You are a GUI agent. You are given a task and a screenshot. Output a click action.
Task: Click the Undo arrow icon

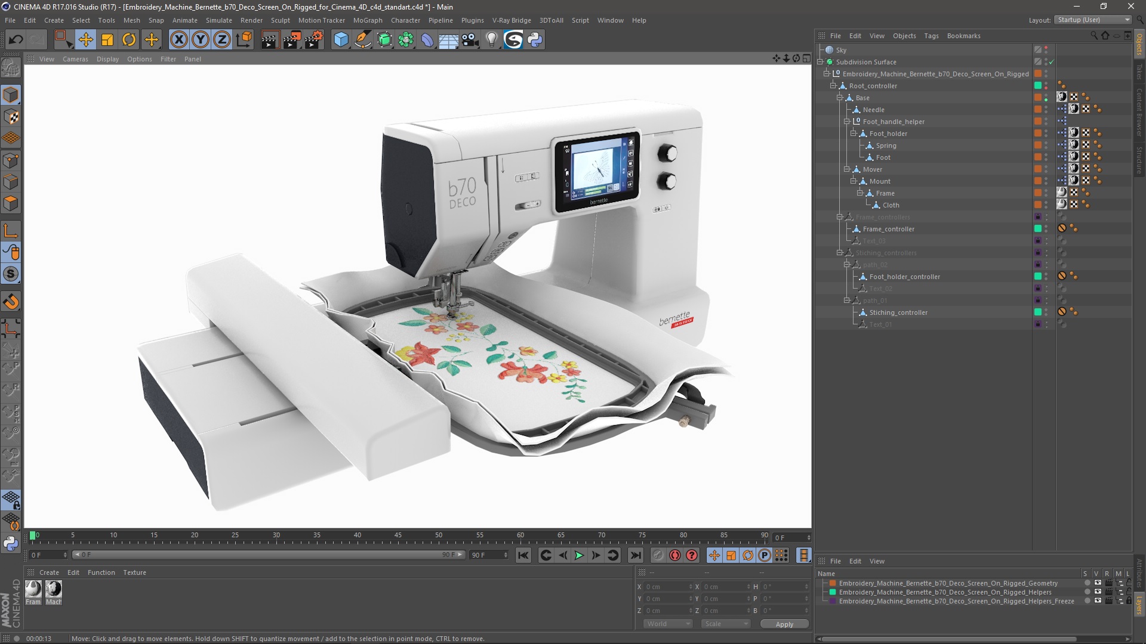pyautogui.click(x=16, y=40)
